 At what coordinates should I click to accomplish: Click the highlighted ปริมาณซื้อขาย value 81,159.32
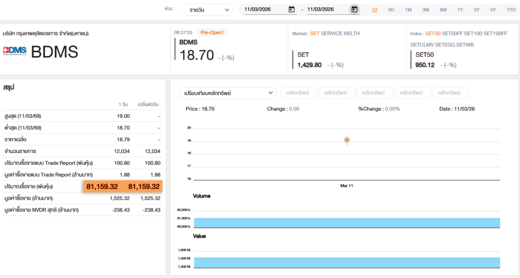click(102, 187)
